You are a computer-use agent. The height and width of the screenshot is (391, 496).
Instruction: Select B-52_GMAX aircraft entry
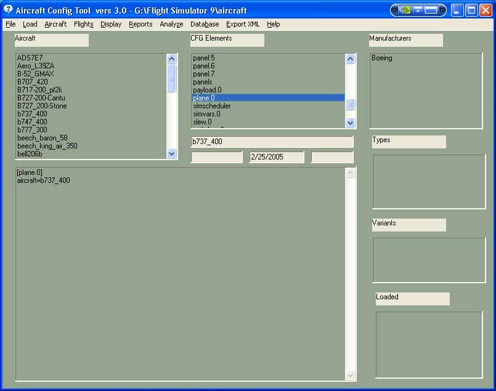[x=36, y=74]
